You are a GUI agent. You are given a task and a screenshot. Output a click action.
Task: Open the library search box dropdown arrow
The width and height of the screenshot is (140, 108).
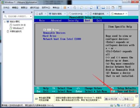tap(31, 16)
